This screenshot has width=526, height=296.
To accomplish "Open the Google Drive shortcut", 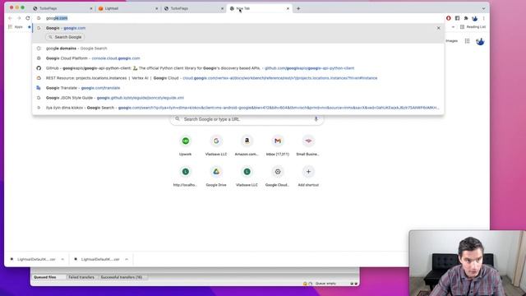I will pyautogui.click(x=216, y=177).
